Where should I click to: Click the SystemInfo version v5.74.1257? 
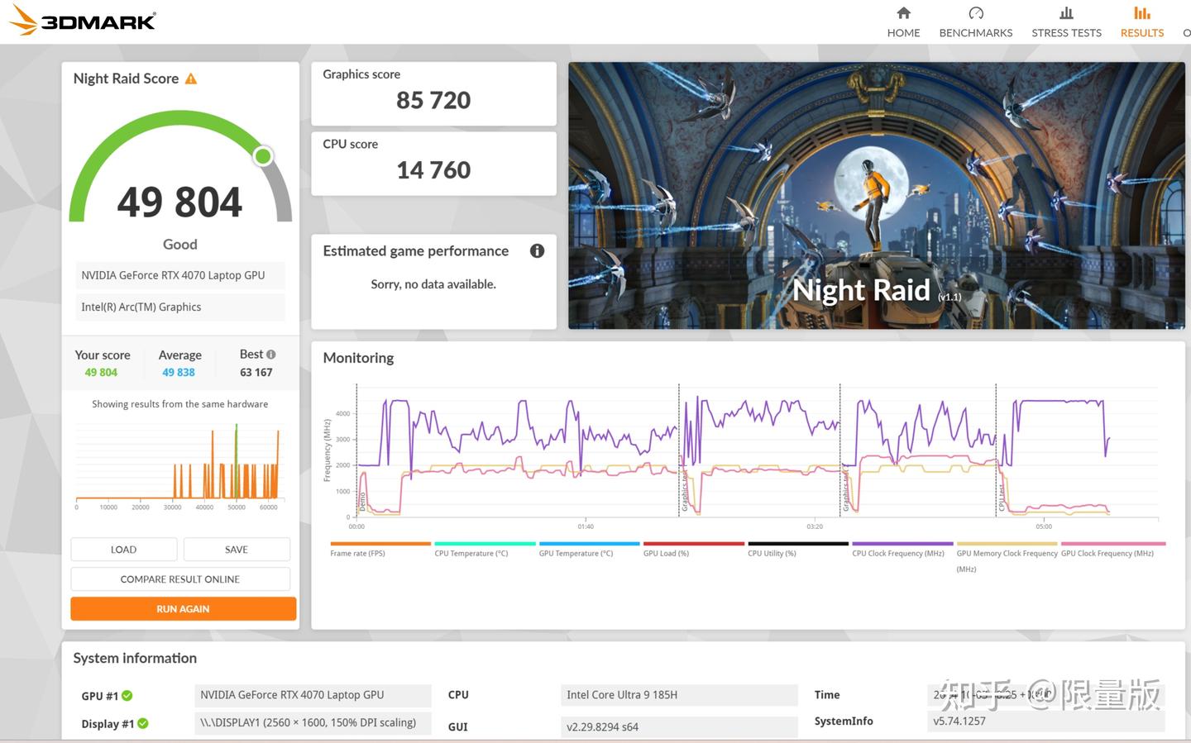pos(1046,721)
